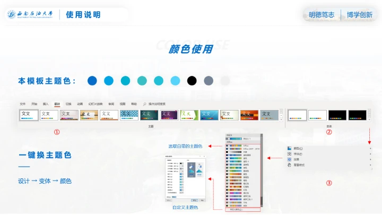The image size is (382, 215).
Task: Select the 设计 ribbon tab
Action: point(57,104)
